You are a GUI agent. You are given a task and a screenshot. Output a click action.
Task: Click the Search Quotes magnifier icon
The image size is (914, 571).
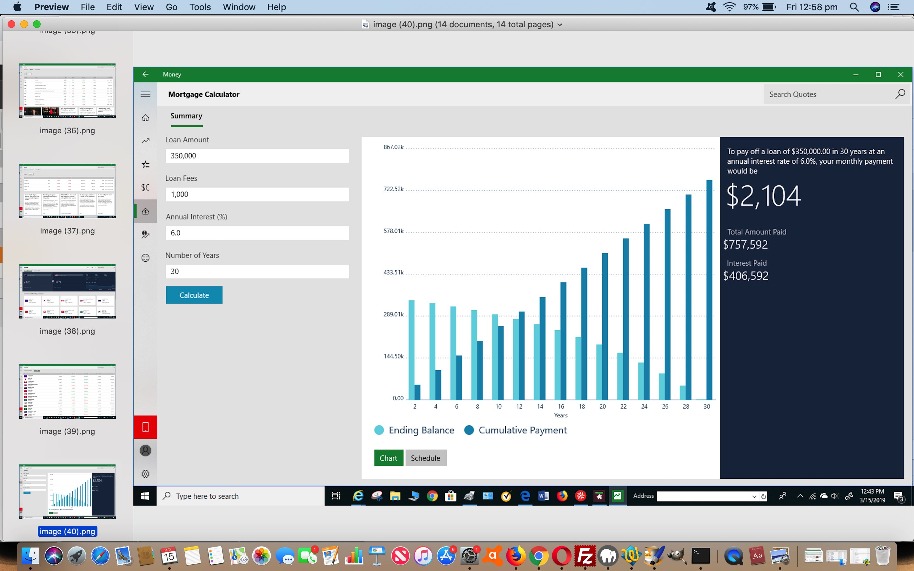click(900, 94)
